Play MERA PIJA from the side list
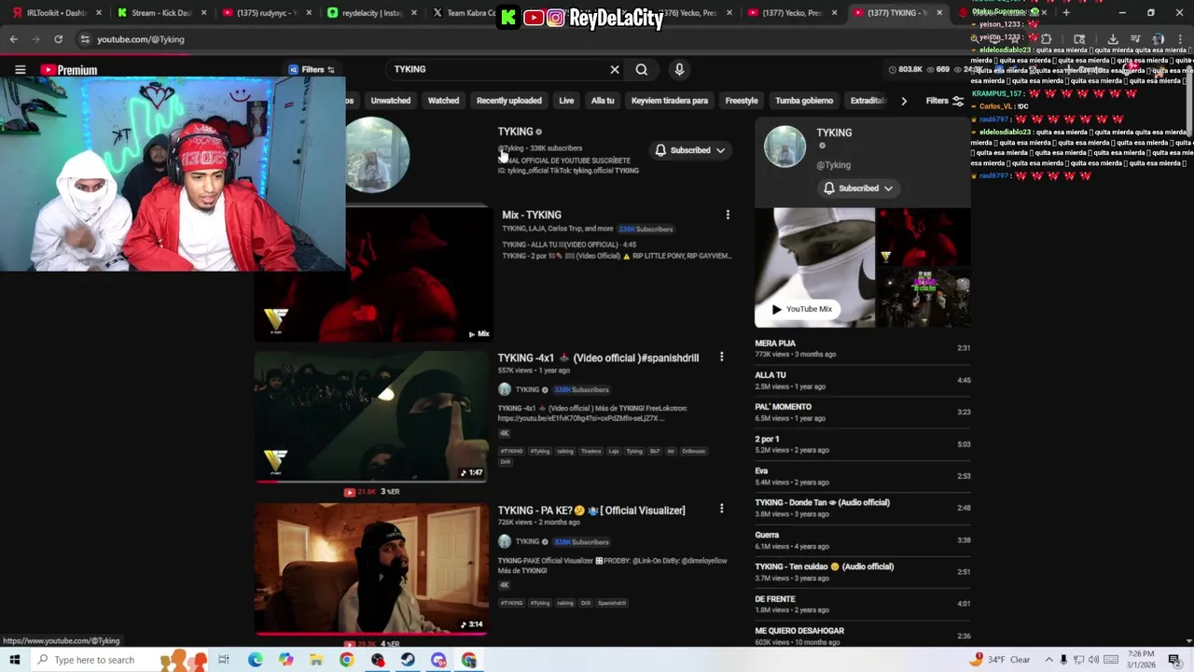 (x=863, y=348)
